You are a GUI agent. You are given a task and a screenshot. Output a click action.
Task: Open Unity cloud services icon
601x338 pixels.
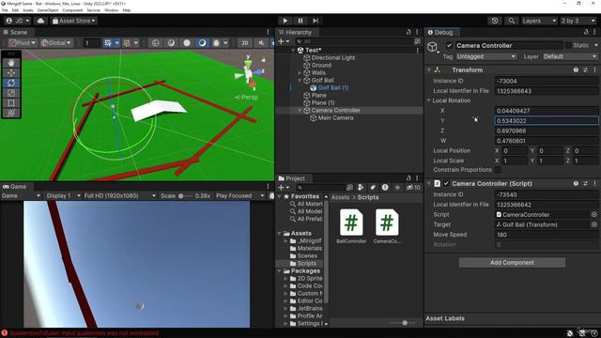40,21
